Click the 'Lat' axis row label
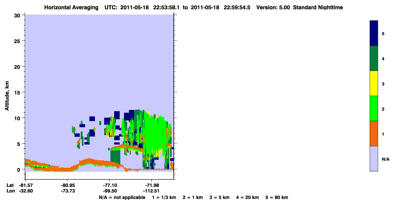This screenshot has height=206, width=402. point(10,185)
